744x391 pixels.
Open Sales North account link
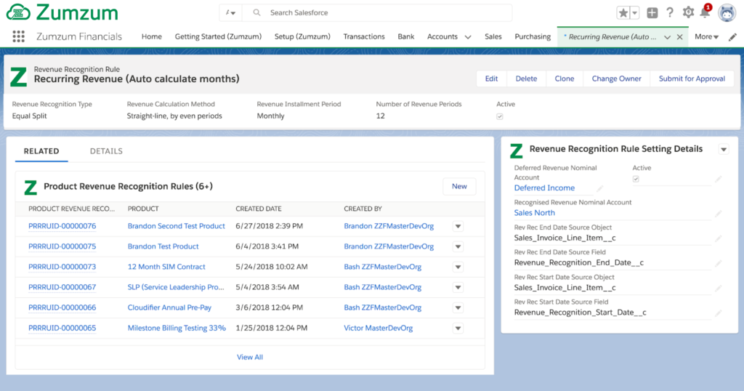click(534, 213)
